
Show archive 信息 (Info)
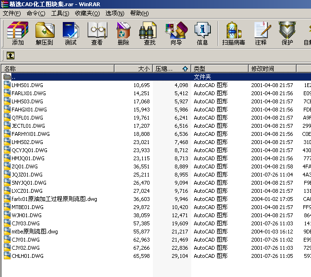202,33
